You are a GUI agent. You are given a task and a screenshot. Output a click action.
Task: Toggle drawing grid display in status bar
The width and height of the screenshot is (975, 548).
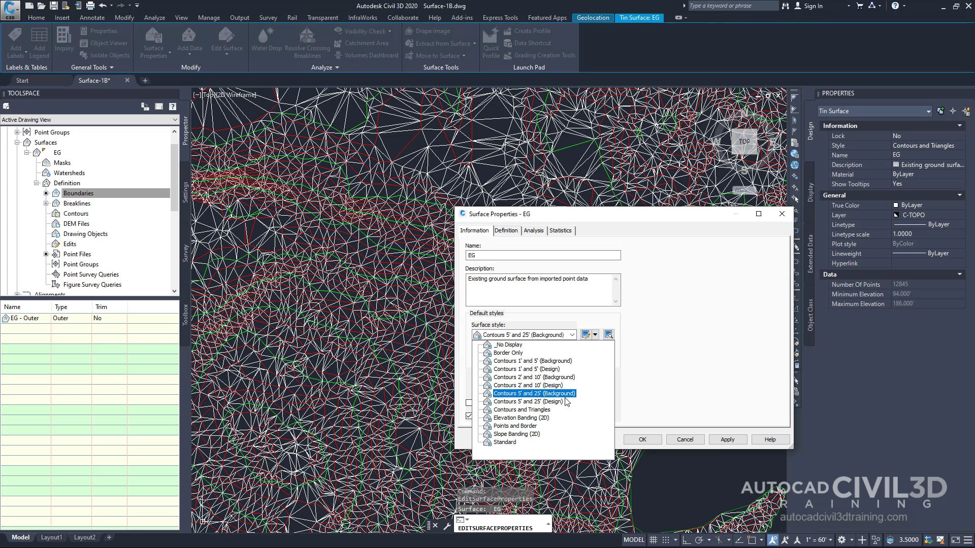point(654,540)
